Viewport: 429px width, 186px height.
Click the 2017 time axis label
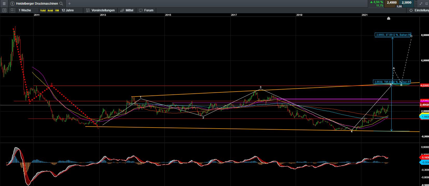(x=234, y=15)
